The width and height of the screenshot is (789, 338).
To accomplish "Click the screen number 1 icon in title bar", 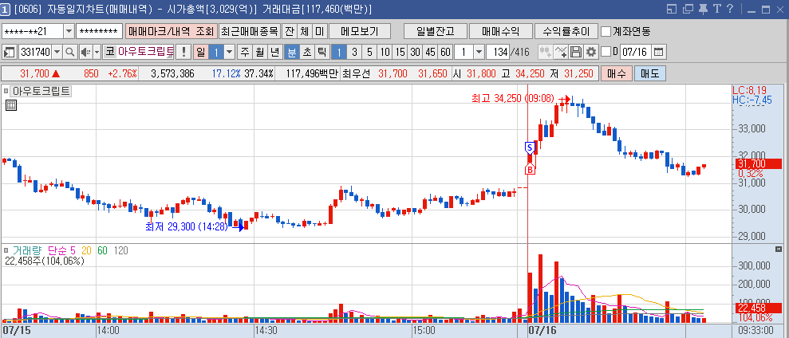I will point(5,9).
